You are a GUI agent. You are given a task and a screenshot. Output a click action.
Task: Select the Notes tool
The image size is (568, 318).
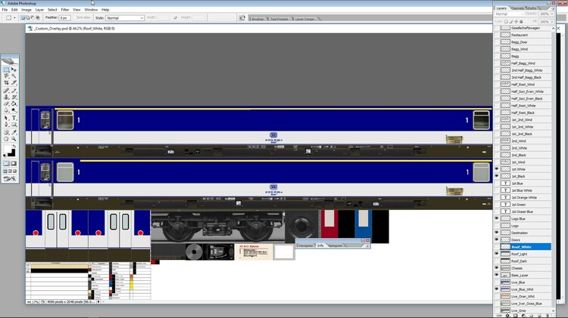coord(6,132)
